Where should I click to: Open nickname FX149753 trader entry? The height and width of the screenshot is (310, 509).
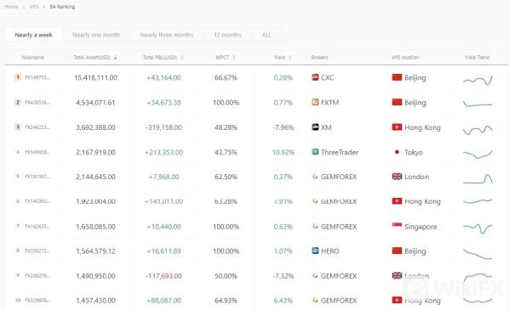[x=37, y=77]
